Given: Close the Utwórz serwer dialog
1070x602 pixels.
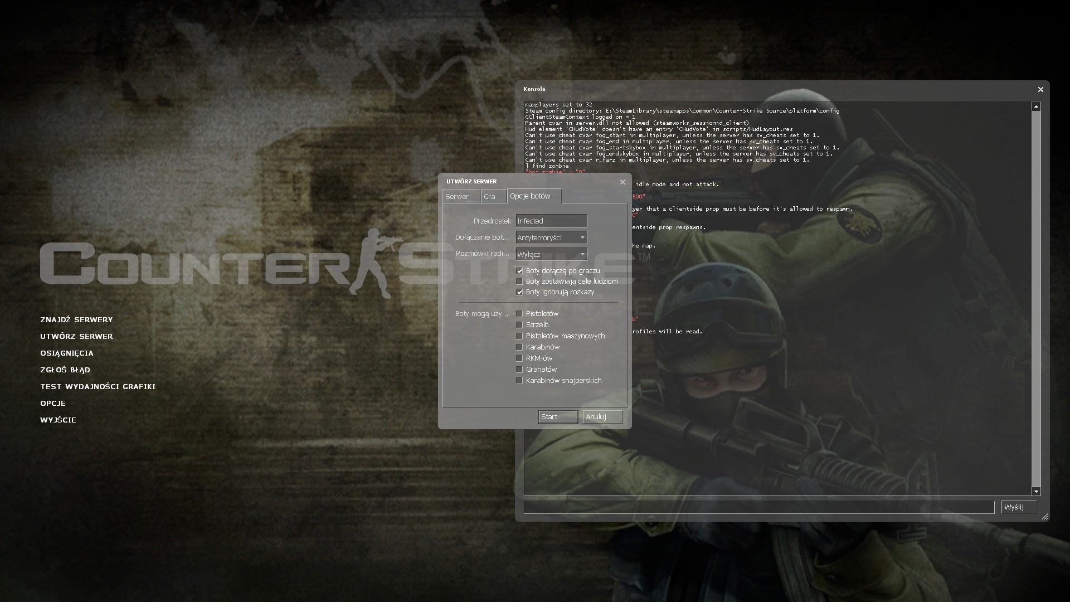Looking at the screenshot, I should [x=622, y=182].
